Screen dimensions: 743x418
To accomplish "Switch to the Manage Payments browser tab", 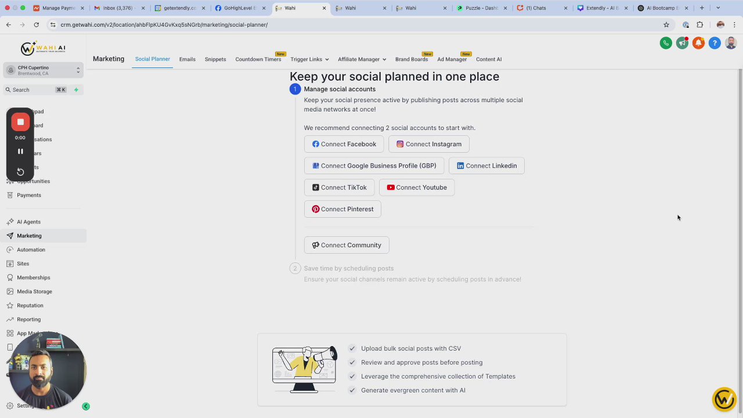I will tap(59, 8).
